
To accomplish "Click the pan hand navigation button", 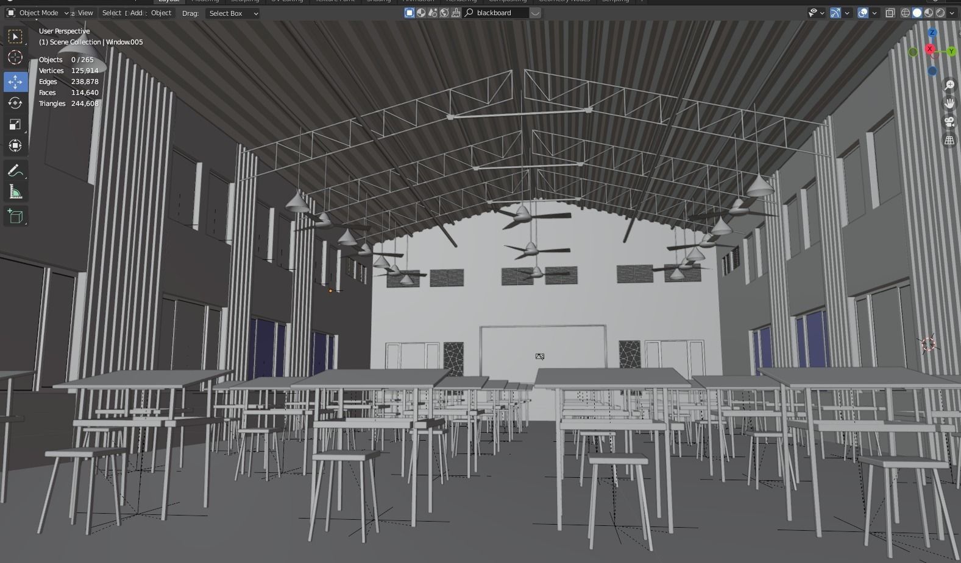I will (949, 103).
